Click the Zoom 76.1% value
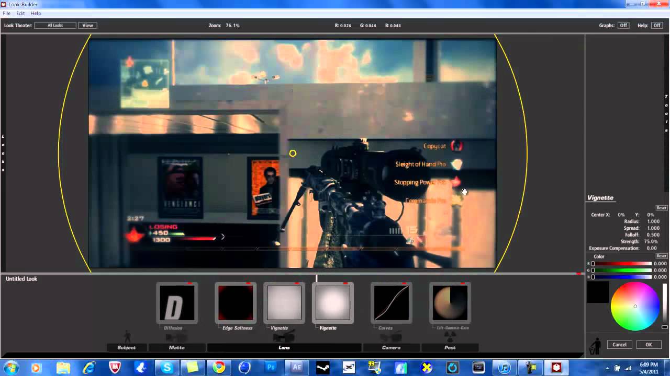This screenshot has width=670, height=376. pyautogui.click(x=232, y=25)
